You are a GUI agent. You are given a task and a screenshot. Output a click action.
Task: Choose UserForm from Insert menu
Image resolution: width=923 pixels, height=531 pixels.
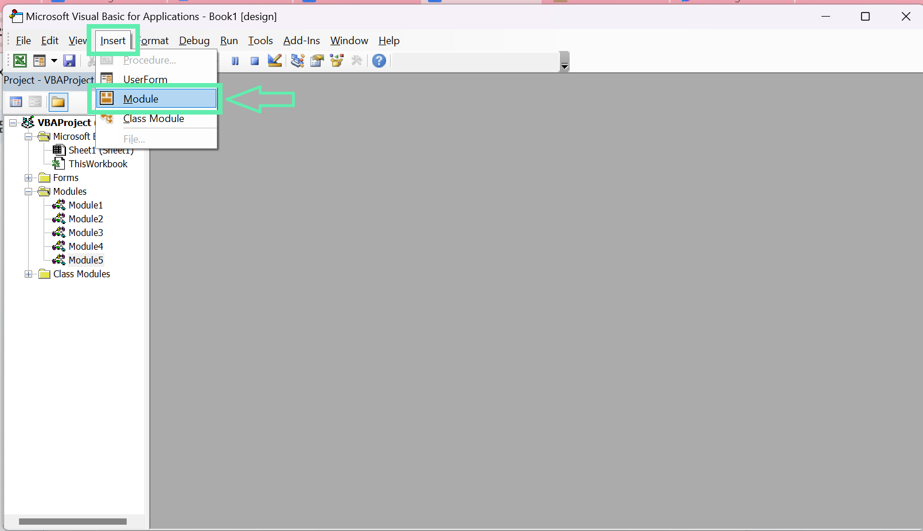click(x=157, y=80)
